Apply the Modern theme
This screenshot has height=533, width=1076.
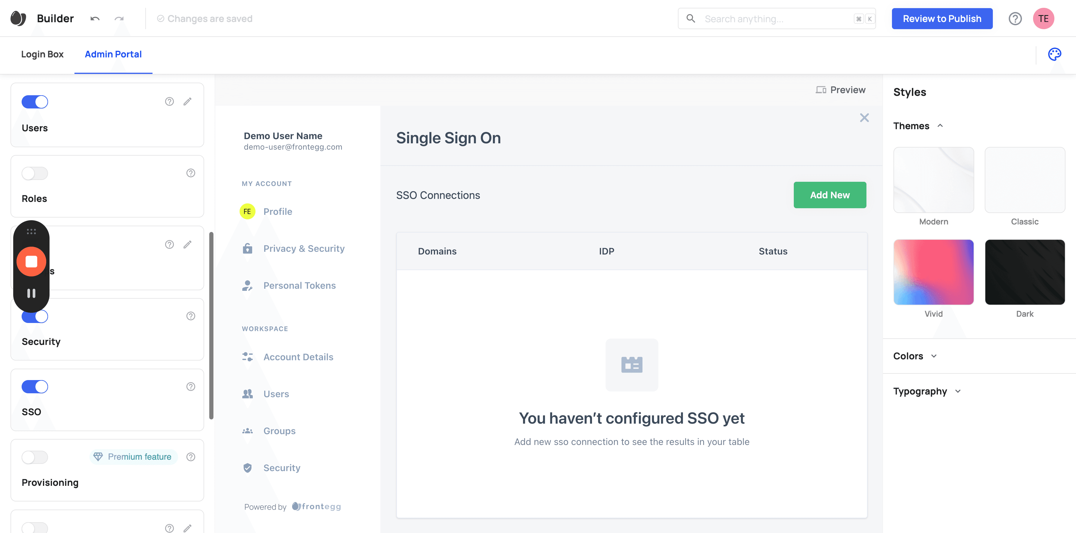point(933,180)
